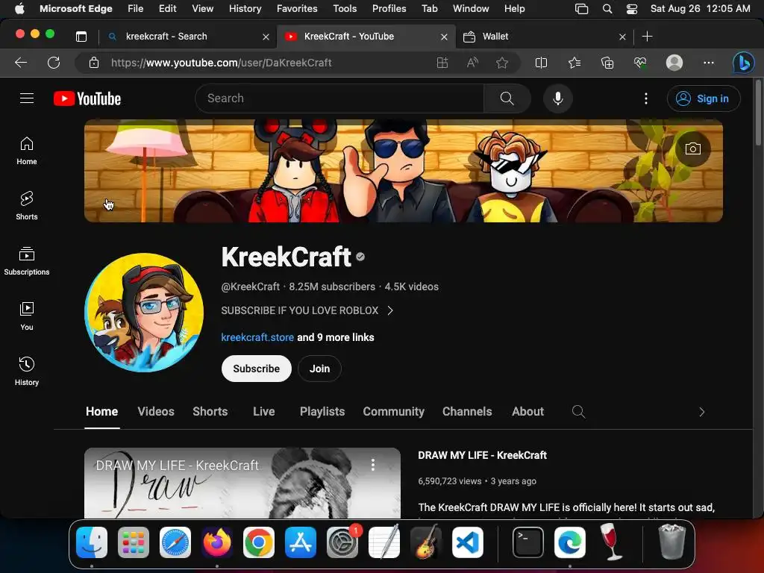Toggle Edge vertical tabs icon
The height and width of the screenshot is (573, 764).
(81, 37)
